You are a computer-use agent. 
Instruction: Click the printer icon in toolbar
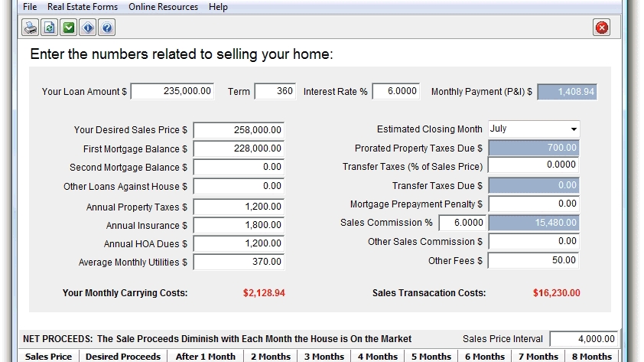[30, 28]
